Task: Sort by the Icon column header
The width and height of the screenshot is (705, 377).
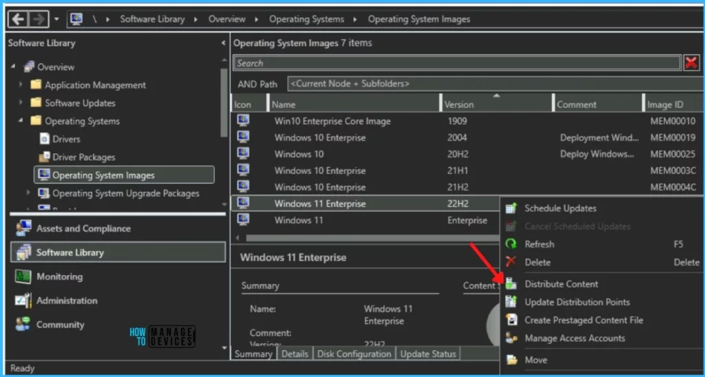Action: pyautogui.click(x=249, y=105)
